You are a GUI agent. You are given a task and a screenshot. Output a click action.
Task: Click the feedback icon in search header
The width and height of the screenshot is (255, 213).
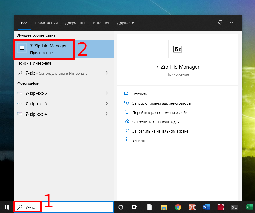(220, 23)
